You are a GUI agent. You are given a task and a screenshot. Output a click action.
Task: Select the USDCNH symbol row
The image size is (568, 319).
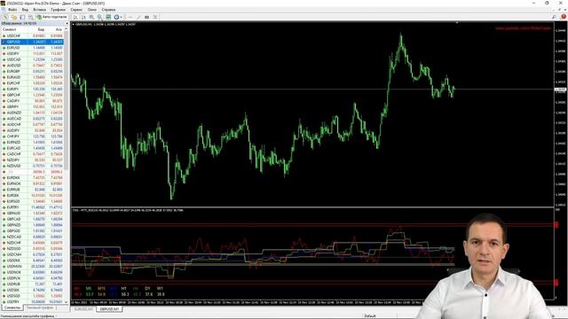[x=33, y=254]
